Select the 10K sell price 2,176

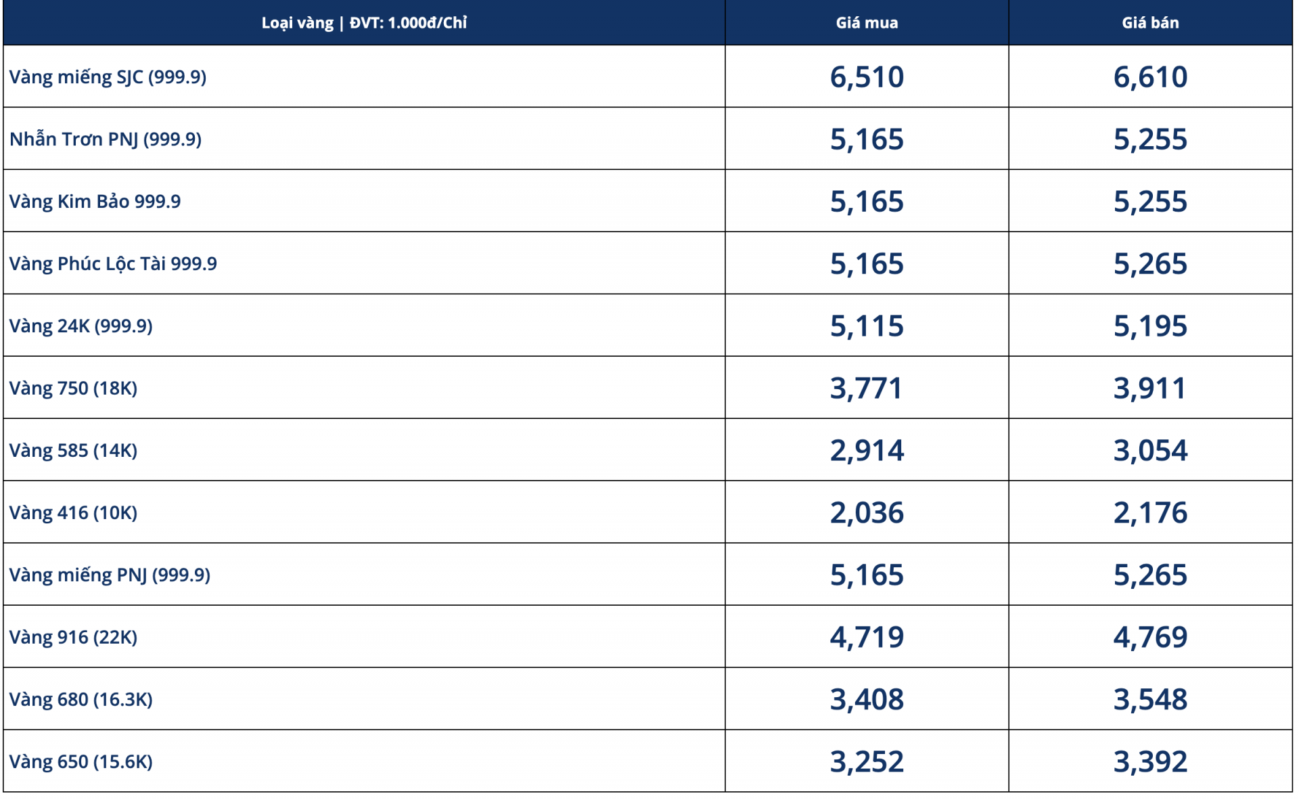pos(1150,513)
